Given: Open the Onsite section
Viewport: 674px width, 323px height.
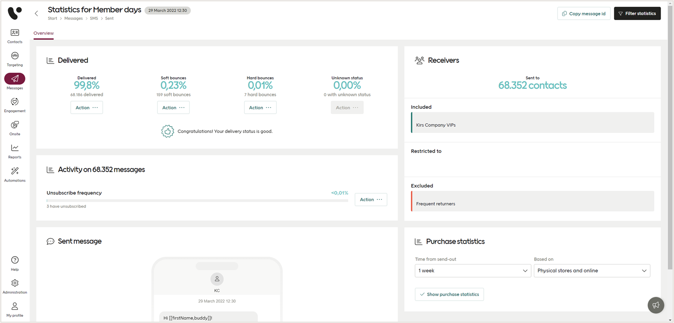Looking at the screenshot, I should tap(15, 128).
